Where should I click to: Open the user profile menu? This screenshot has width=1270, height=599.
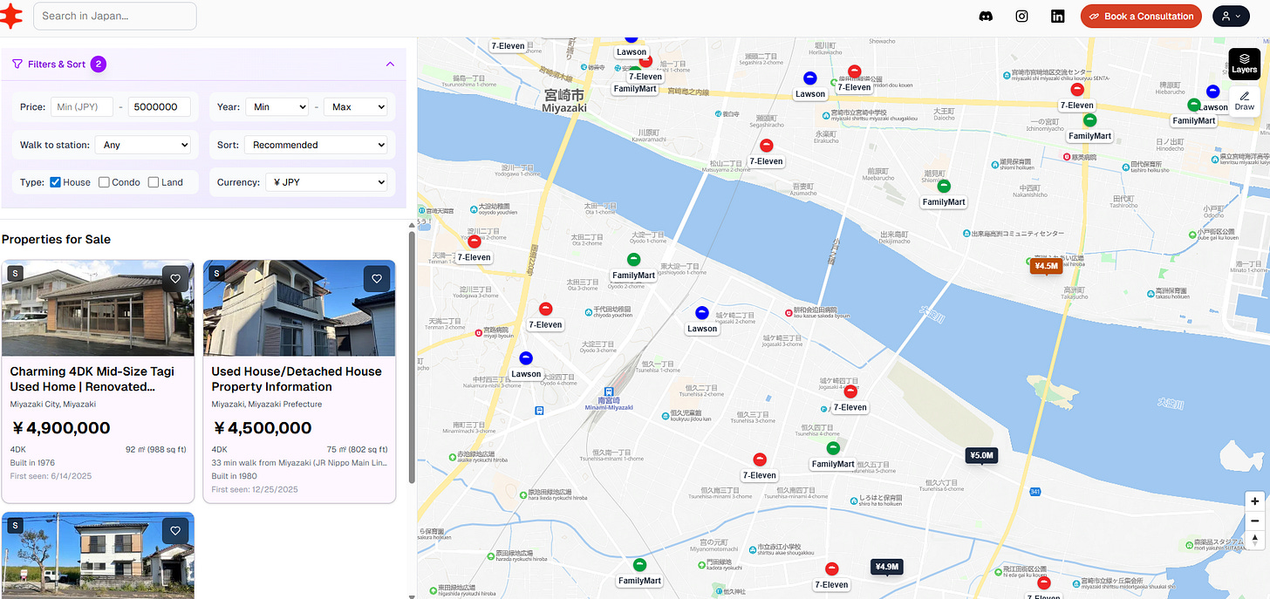1231,16
